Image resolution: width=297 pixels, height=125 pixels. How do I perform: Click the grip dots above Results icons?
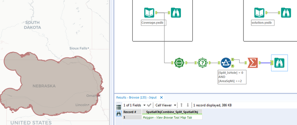pyautogui.click(x=119, y=103)
